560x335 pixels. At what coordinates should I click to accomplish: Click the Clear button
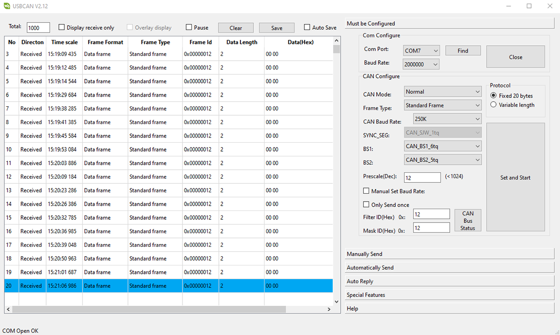tap(236, 28)
